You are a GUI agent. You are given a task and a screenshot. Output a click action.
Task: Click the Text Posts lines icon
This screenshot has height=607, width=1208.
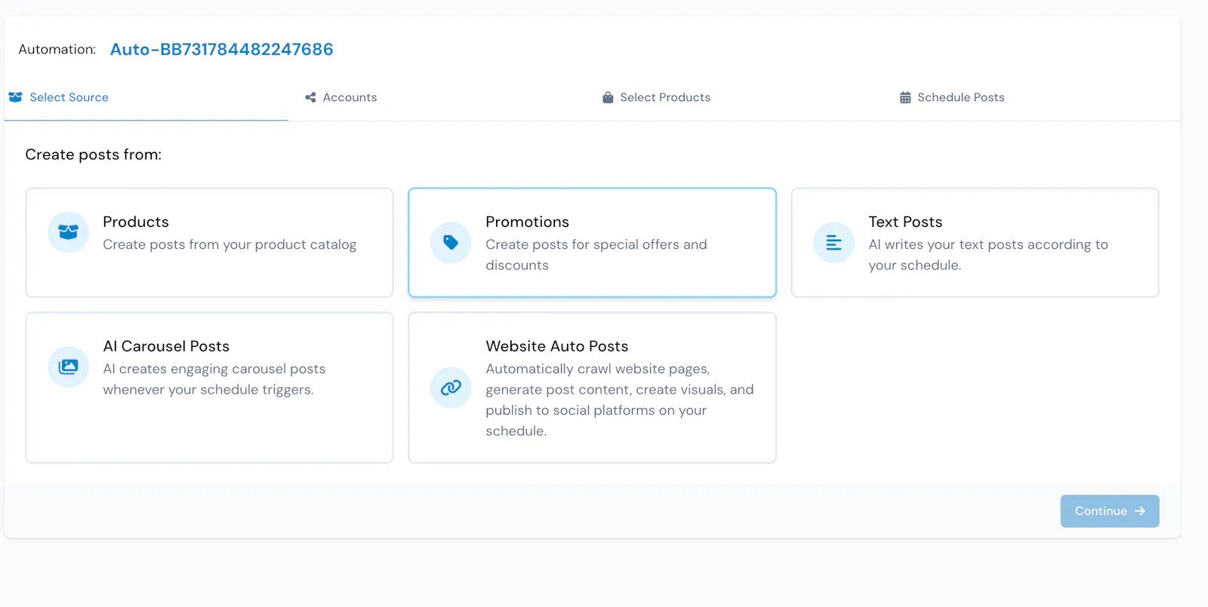coord(834,242)
